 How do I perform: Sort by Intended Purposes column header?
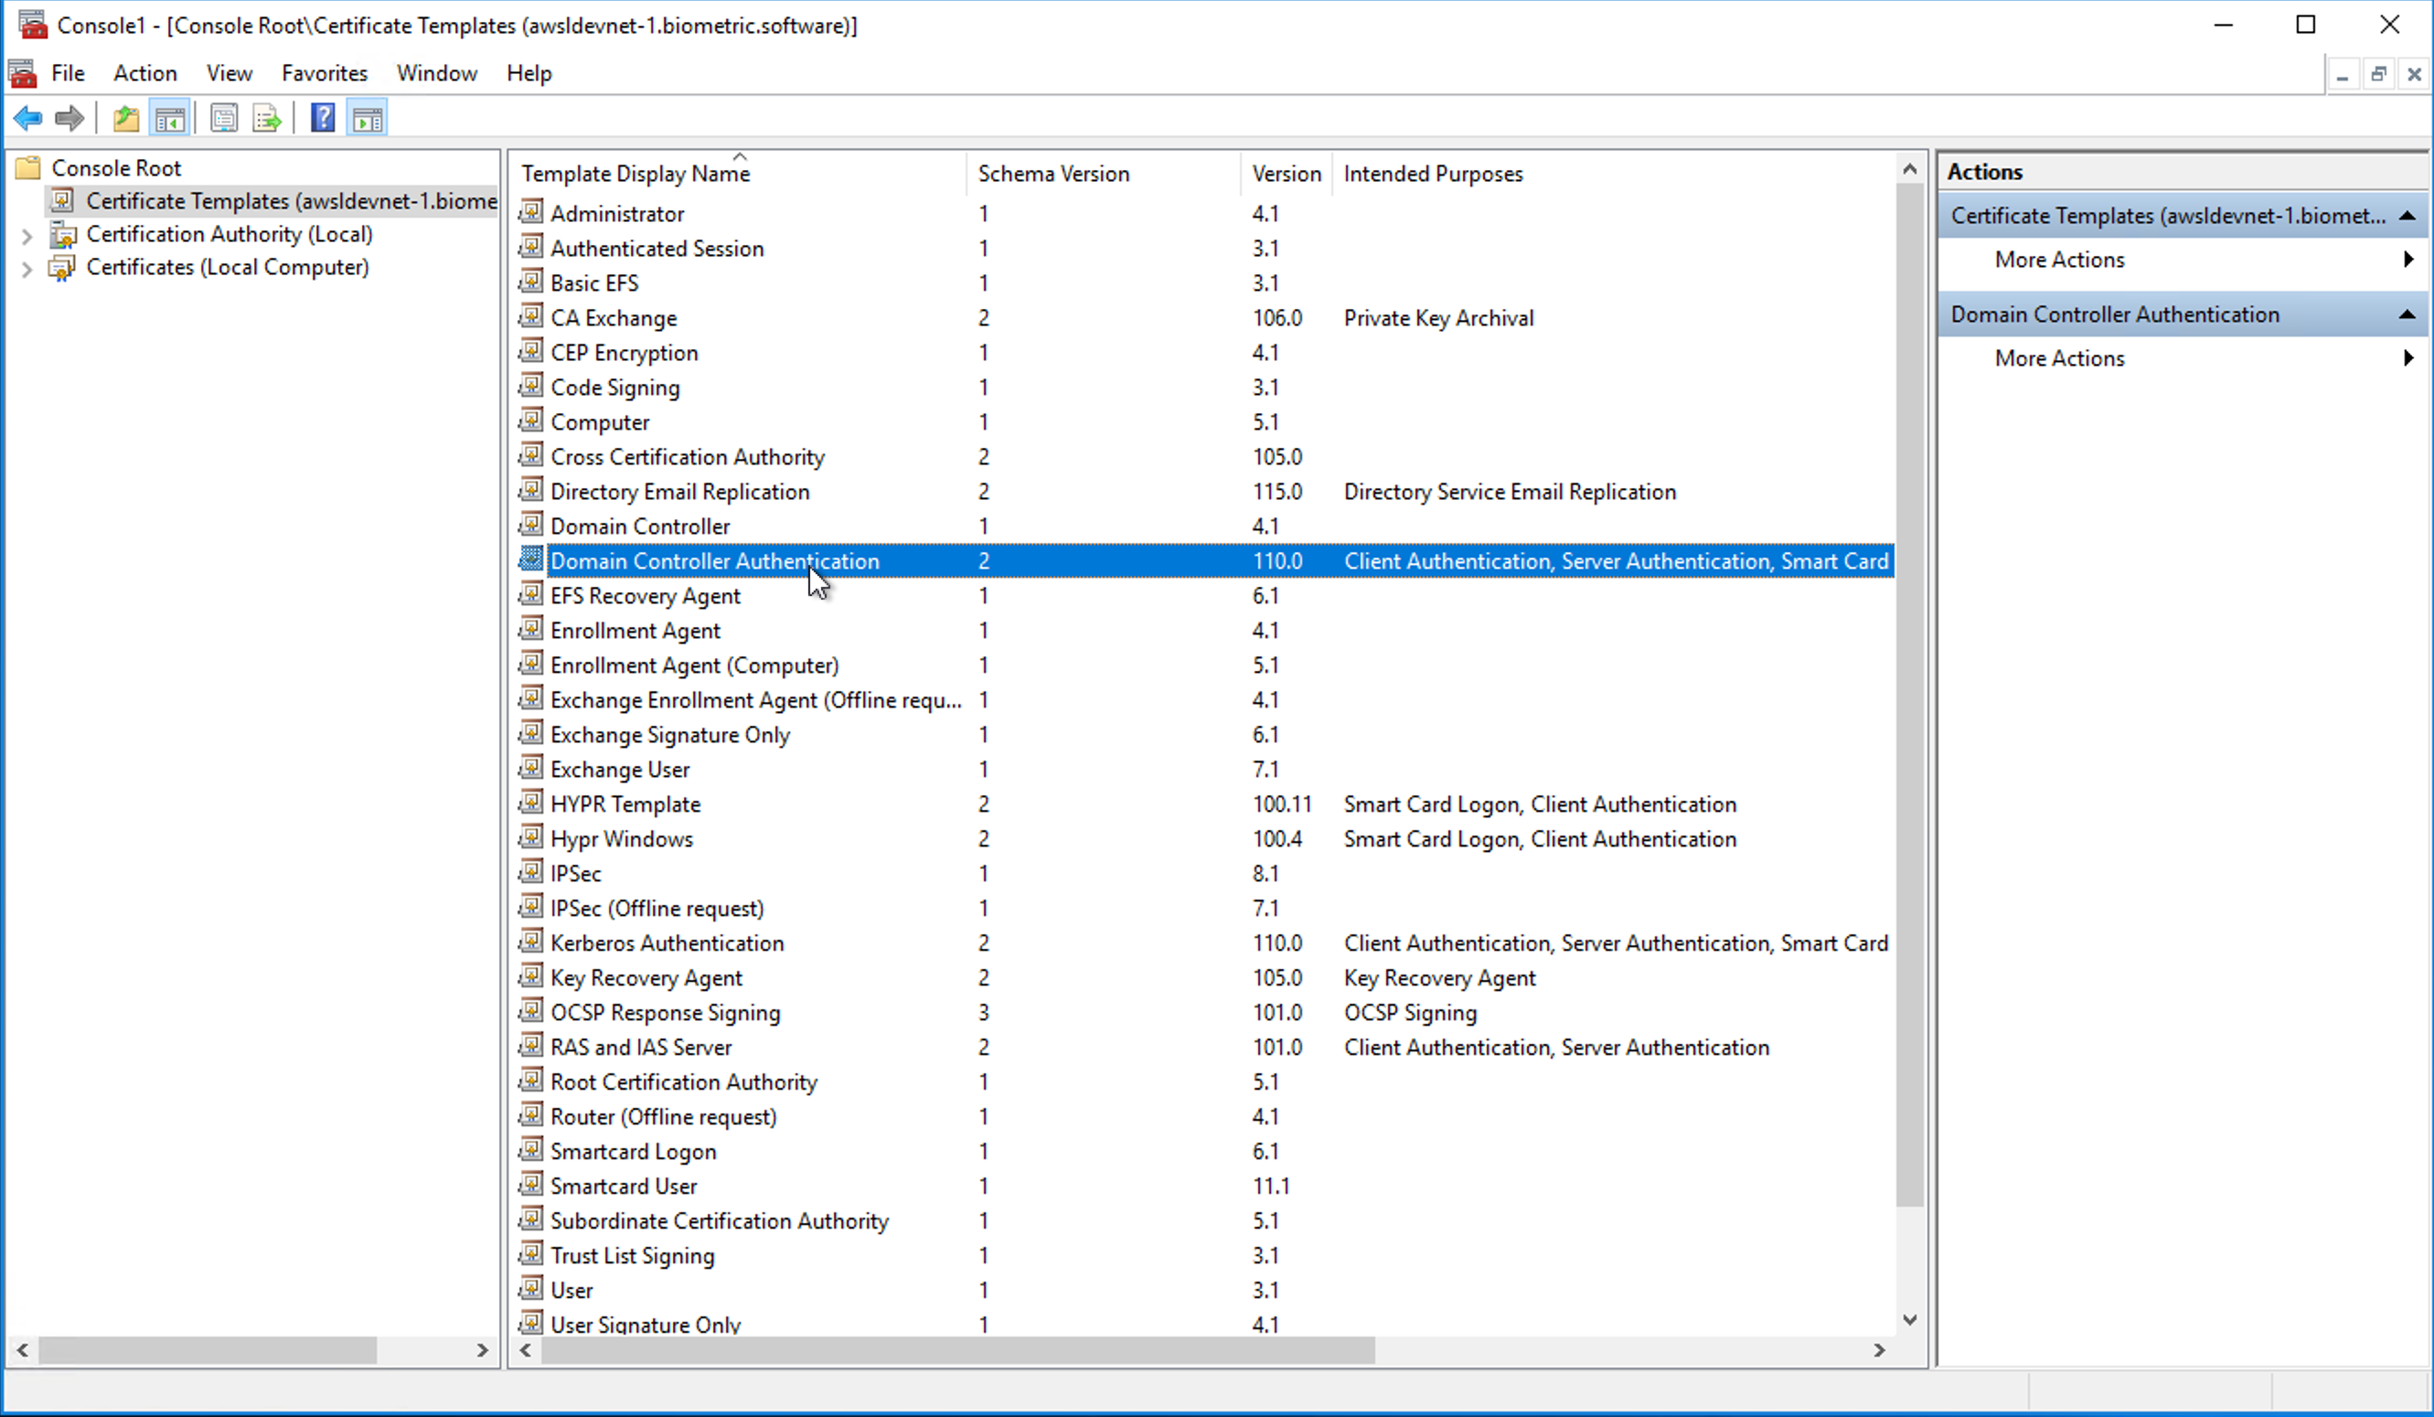(1613, 174)
